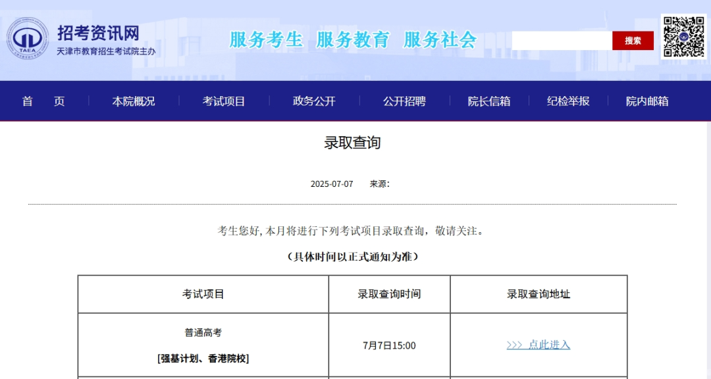711x379 pixels.
Task: Click the slogan 服务教育 text
Action: pyautogui.click(x=352, y=39)
